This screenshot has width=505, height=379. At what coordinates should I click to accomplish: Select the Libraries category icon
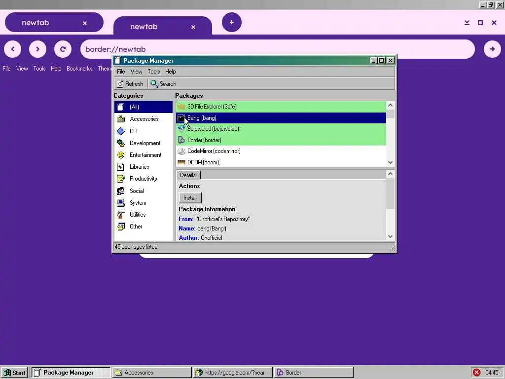pyautogui.click(x=121, y=167)
